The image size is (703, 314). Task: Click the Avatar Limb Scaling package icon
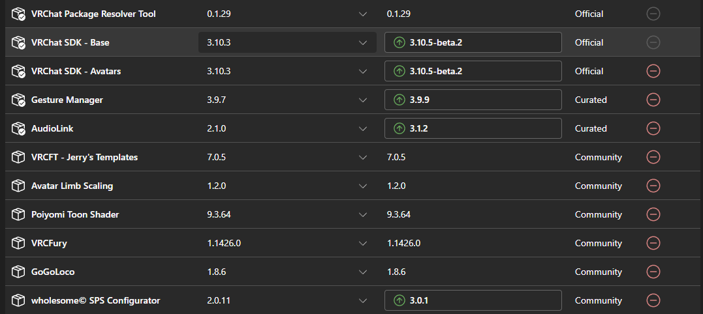18,186
